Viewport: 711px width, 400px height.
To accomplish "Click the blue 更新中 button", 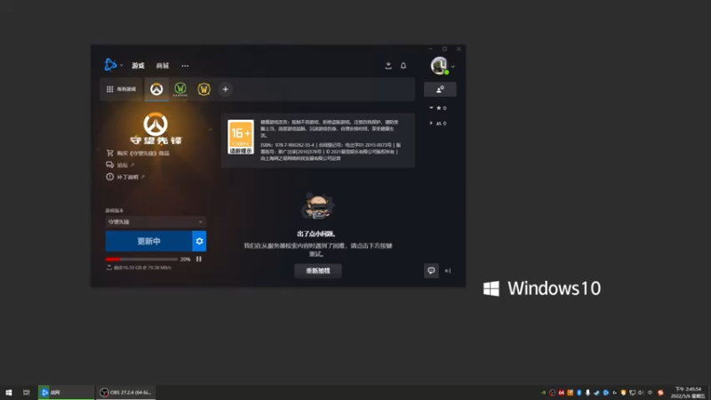I will [148, 241].
